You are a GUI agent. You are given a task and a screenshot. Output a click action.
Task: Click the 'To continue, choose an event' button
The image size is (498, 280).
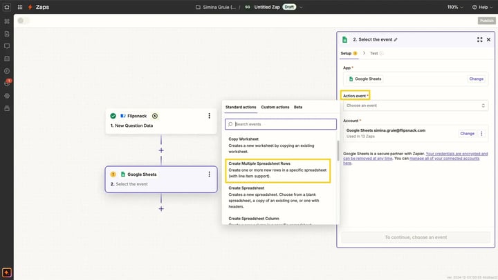click(416, 237)
